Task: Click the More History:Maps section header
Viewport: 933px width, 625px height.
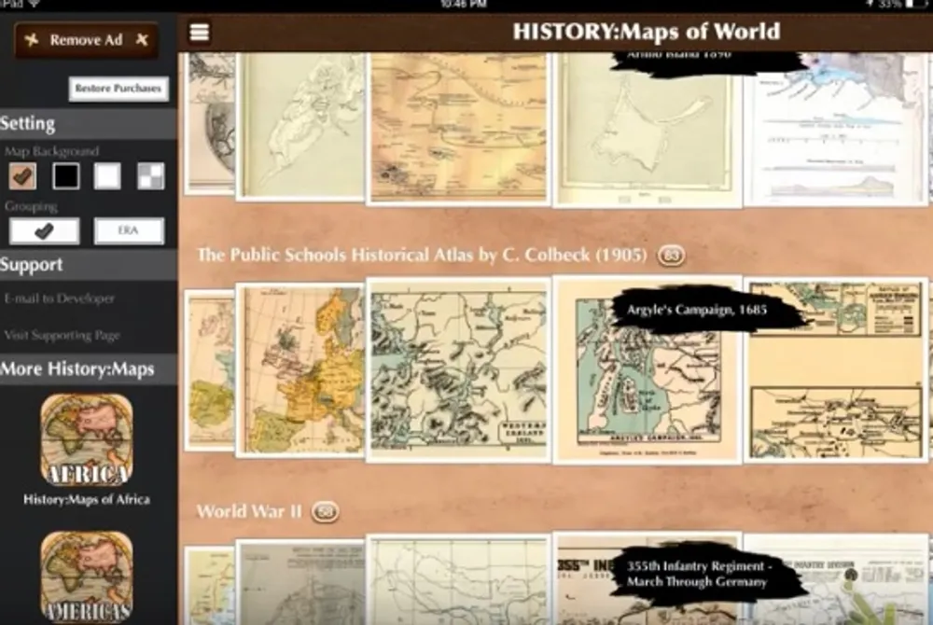Action: coord(88,368)
